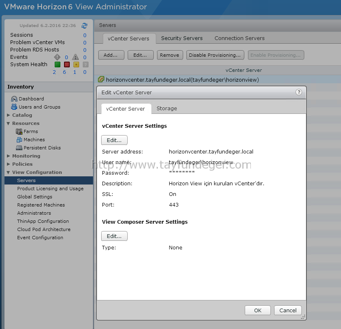Click the red System Health status icon

coord(67,64)
